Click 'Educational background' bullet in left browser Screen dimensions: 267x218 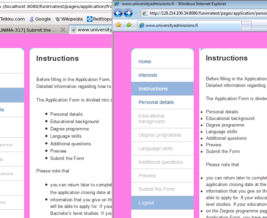[x=74, y=121]
